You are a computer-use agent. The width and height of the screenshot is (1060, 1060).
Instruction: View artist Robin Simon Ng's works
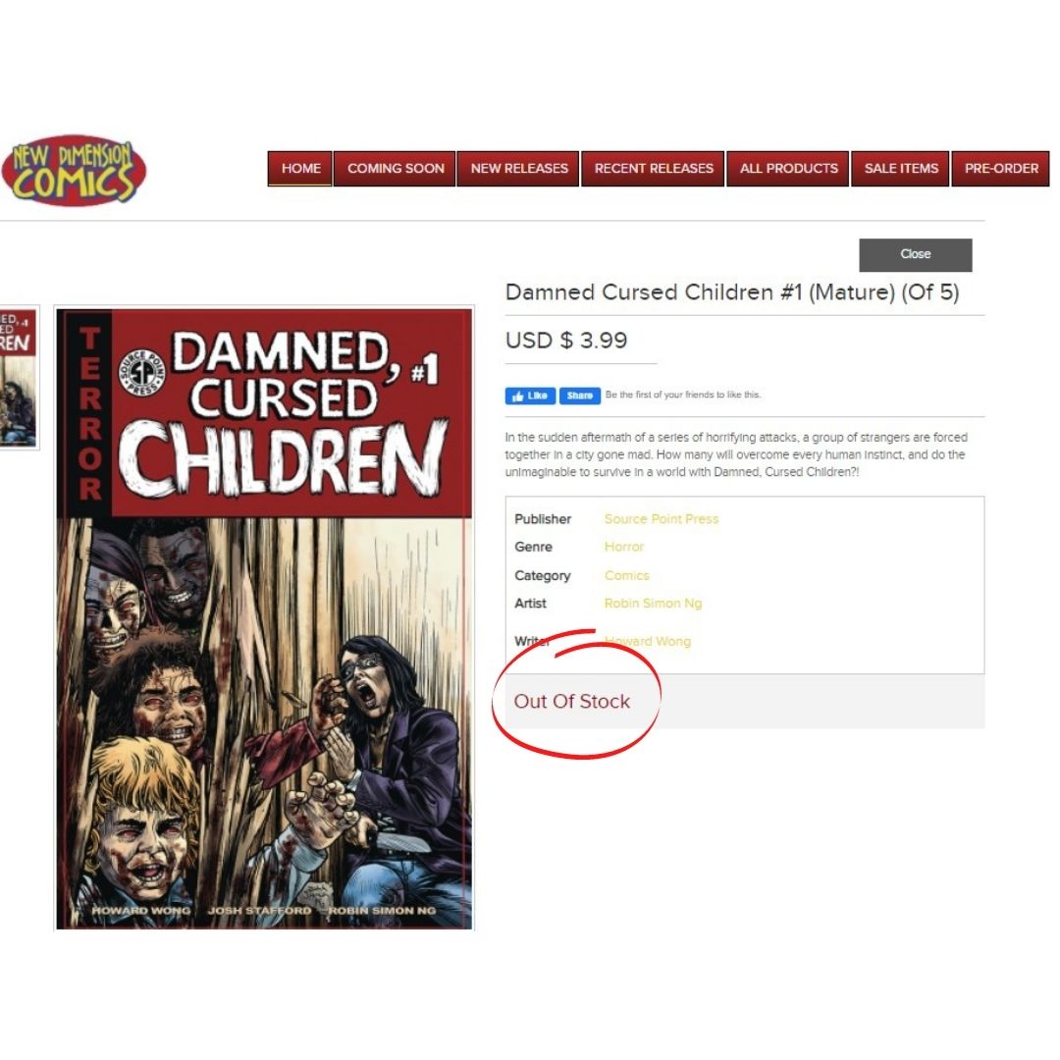[653, 604]
